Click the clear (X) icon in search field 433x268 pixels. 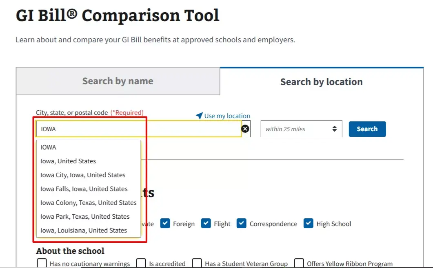(246, 129)
